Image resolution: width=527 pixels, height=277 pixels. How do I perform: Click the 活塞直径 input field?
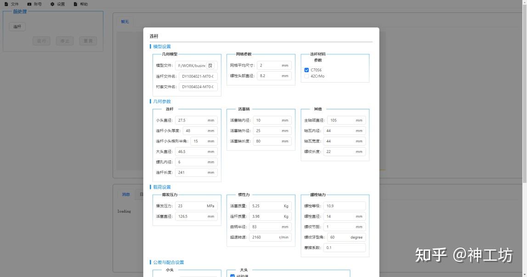196,216
